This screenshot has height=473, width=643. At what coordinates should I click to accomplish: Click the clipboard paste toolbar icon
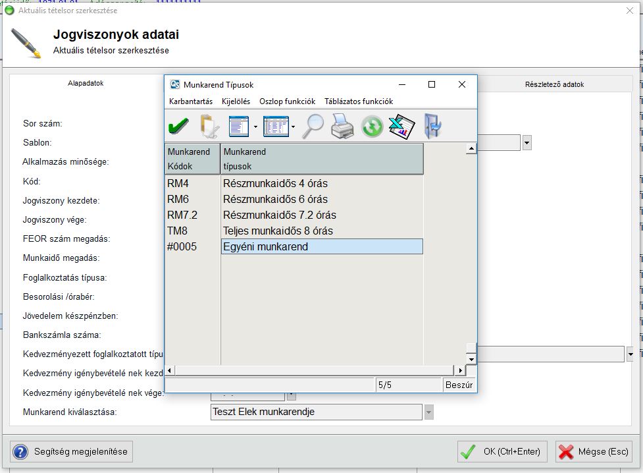209,126
